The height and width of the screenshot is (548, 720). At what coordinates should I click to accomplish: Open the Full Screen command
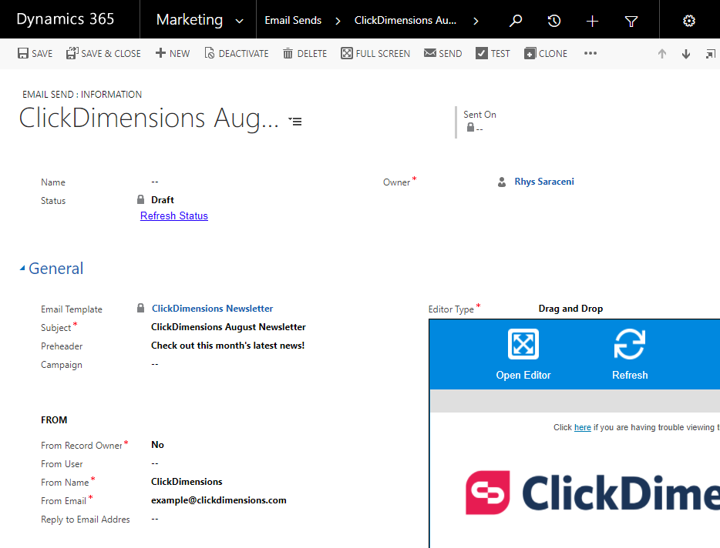tap(375, 54)
